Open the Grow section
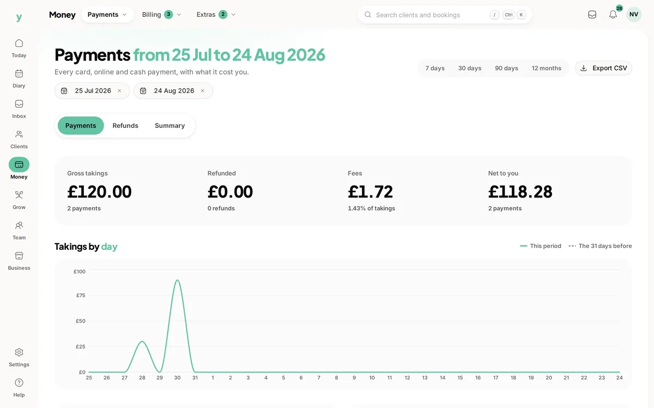The height and width of the screenshot is (408, 654). (x=19, y=200)
